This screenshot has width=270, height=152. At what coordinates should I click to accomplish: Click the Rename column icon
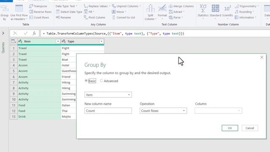[58, 17]
